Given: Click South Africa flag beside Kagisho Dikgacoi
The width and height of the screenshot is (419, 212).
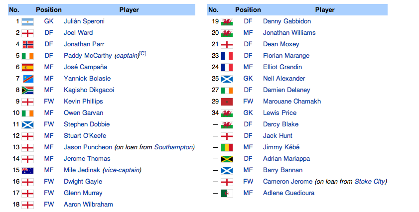Looking at the screenshot, I should pos(27,90).
